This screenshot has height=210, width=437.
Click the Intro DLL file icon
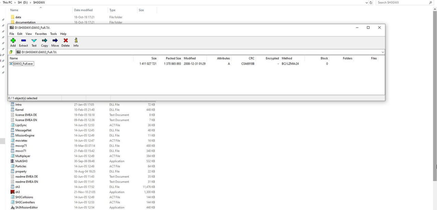[x=12, y=104]
